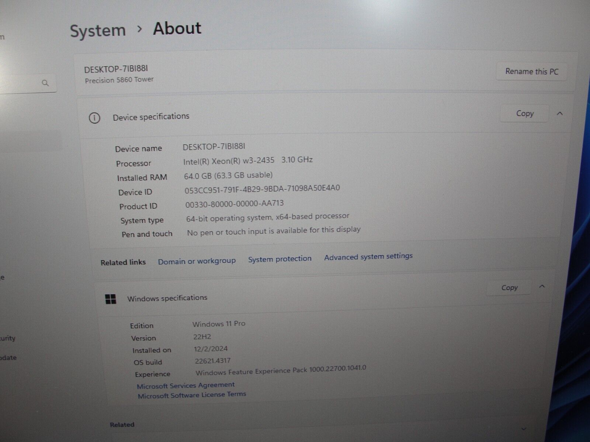
Task: Click the Installed on label
Action: click(x=152, y=350)
